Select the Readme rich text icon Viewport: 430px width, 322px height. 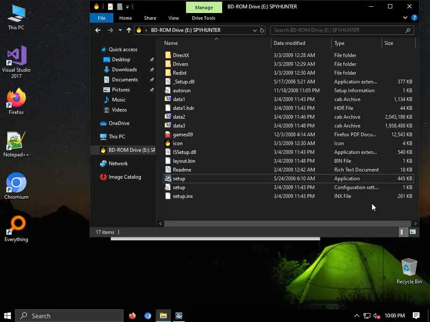point(168,169)
